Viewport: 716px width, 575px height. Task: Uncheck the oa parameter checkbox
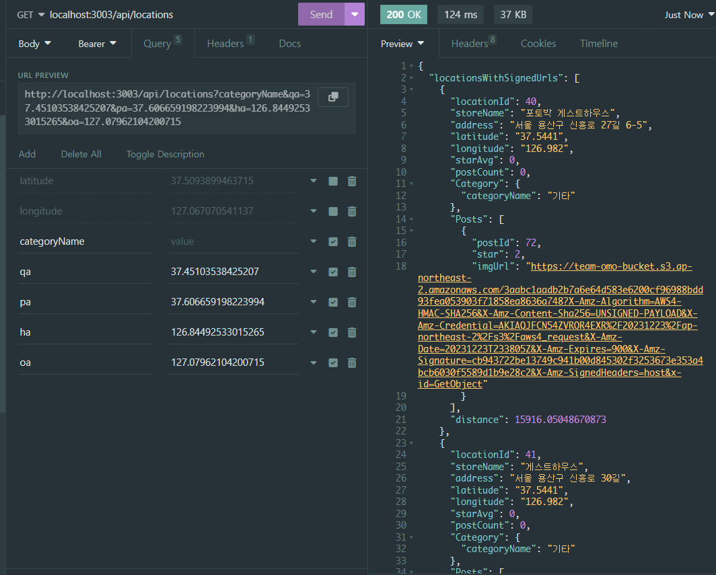tap(332, 362)
